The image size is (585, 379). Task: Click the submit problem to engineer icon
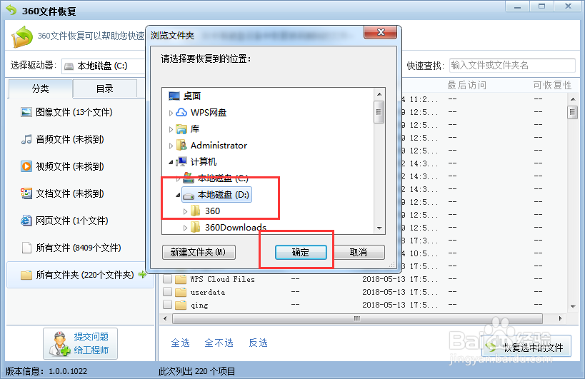coord(60,343)
